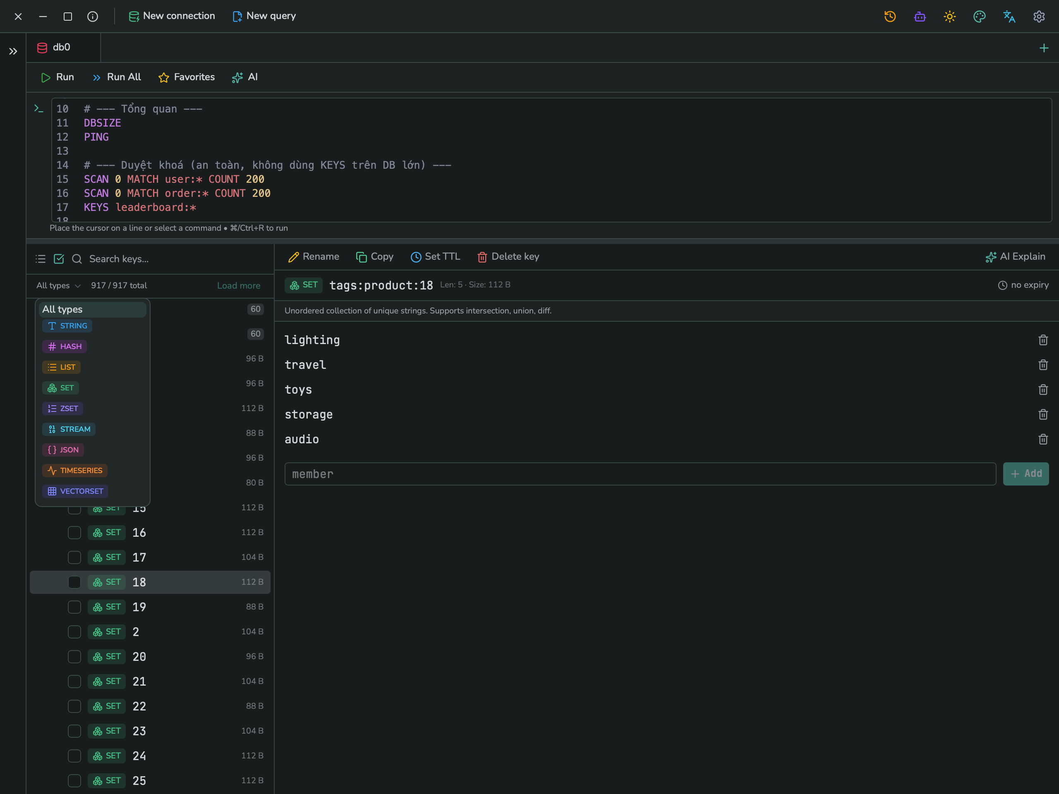Open a New query
The image size is (1059, 794).
pos(264,16)
